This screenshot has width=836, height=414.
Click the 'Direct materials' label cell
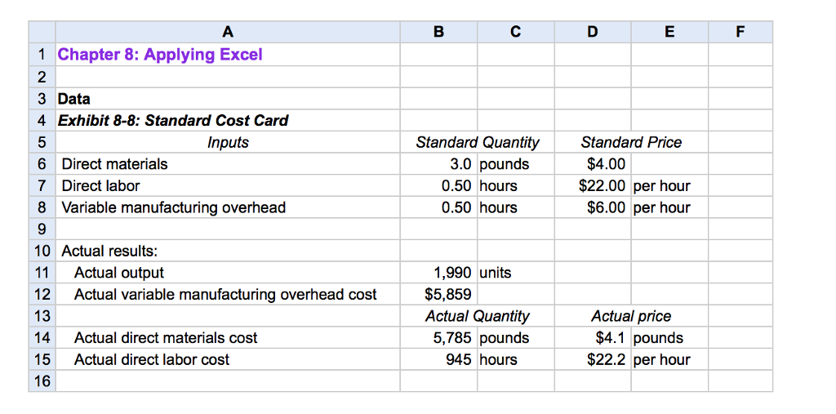pyautogui.click(x=228, y=164)
